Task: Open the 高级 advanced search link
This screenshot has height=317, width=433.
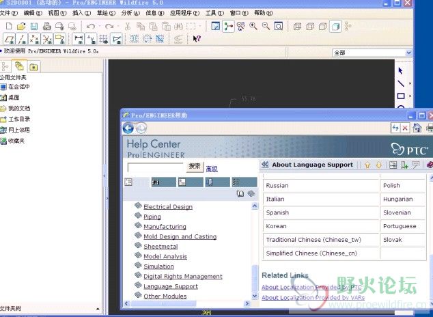Action: tap(212, 169)
